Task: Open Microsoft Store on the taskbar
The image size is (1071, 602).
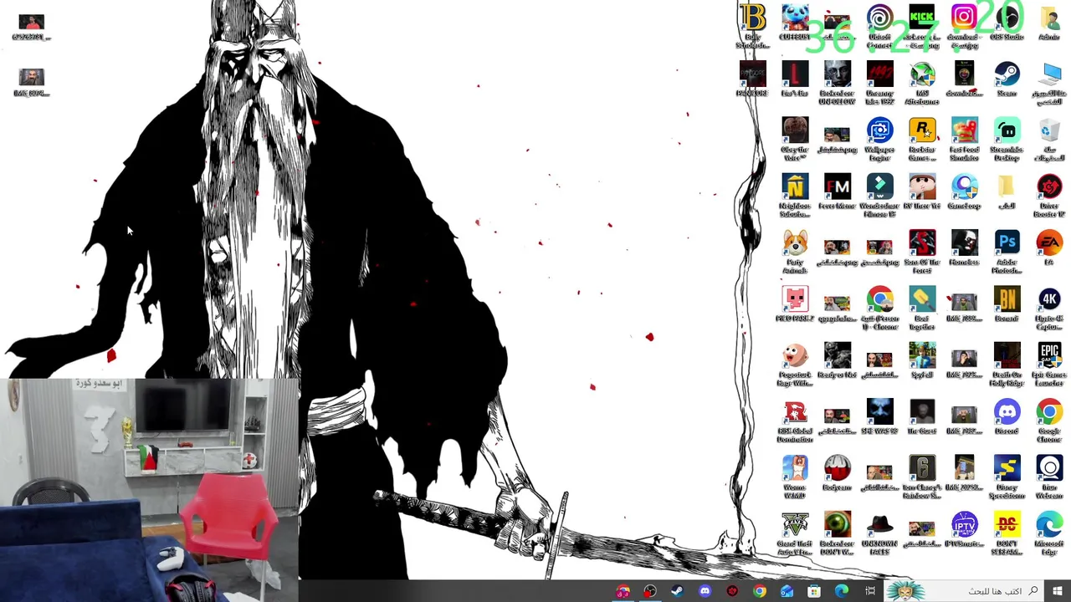Action: coord(814,591)
